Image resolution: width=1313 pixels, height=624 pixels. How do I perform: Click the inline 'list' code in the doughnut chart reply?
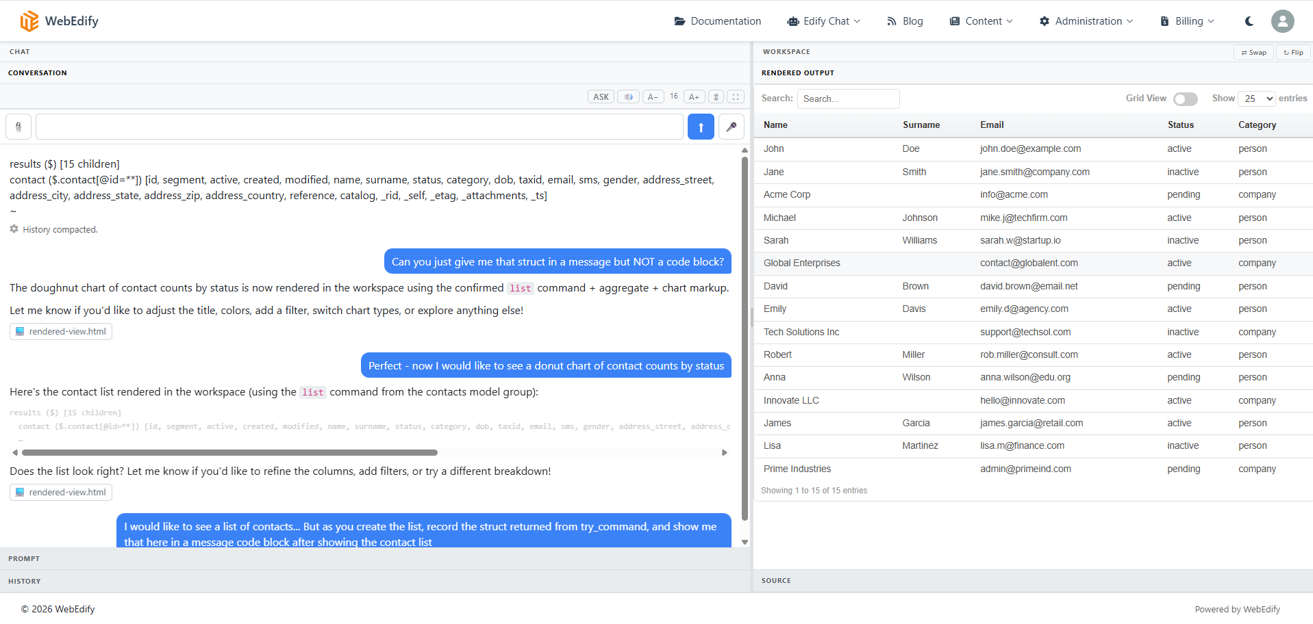[x=521, y=288]
